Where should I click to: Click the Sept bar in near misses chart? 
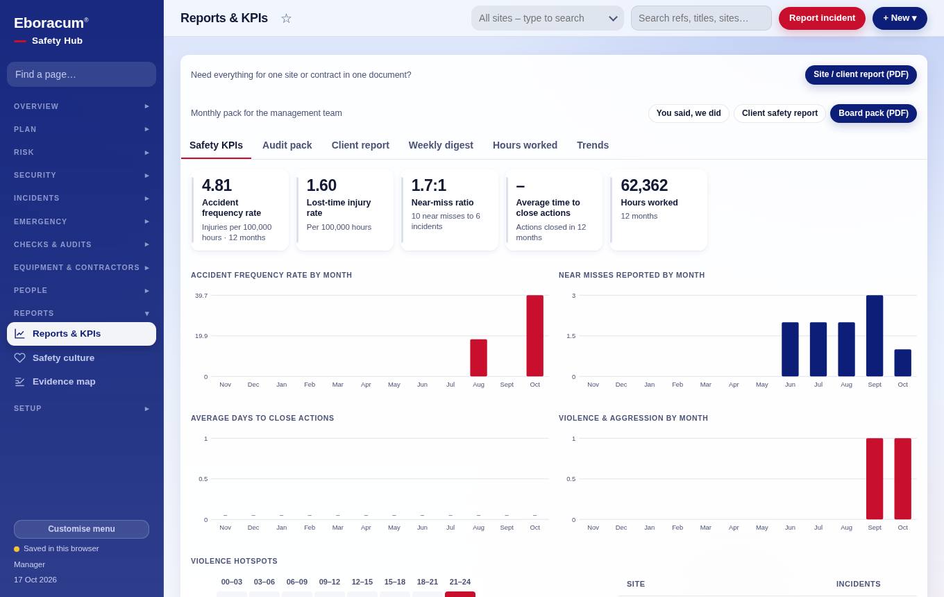(875, 336)
